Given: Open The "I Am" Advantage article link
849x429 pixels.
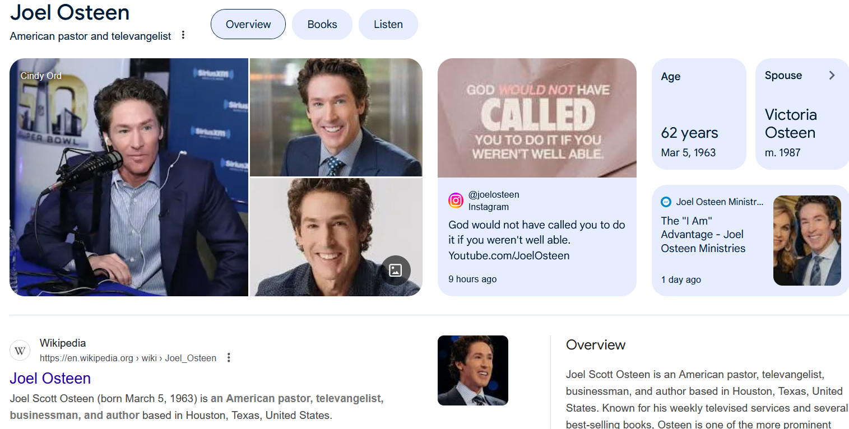Looking at the screenshot, I should 703,235.
